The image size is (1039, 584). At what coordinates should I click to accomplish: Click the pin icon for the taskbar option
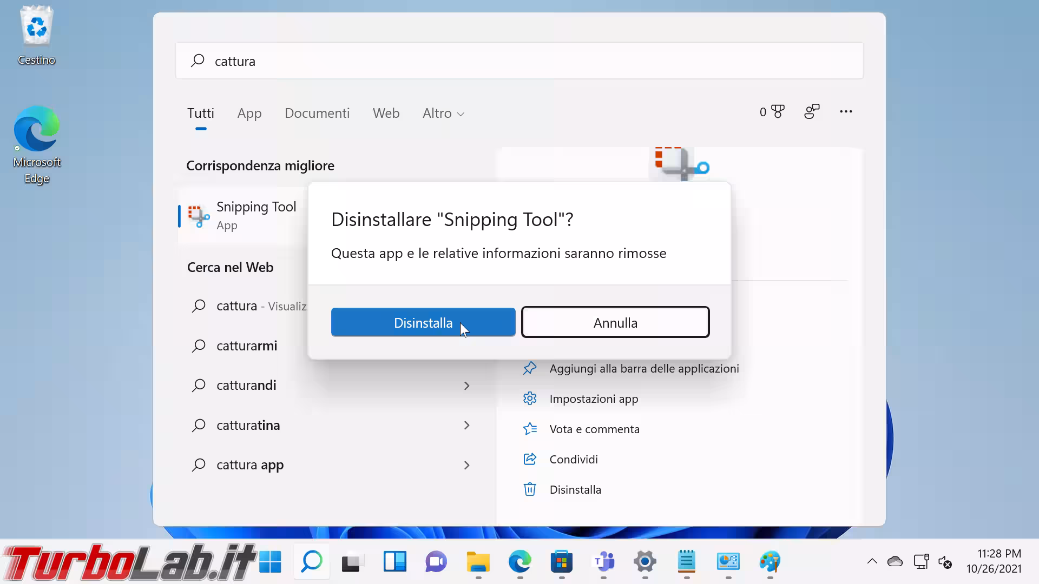click(x=530, y=368)
